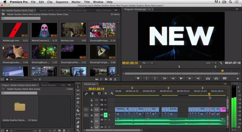This screenshot has height=132, width=242.
Task: Select the Slide tool
Action: (78, 118)
